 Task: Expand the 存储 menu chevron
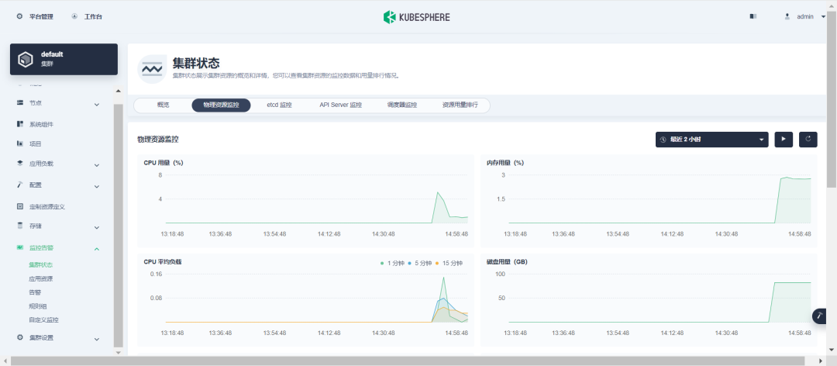coord(97,228)
